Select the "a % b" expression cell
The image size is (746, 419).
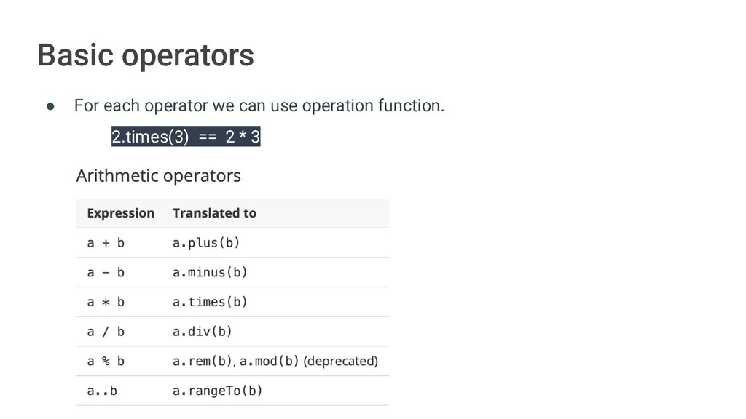click(106, 361)
